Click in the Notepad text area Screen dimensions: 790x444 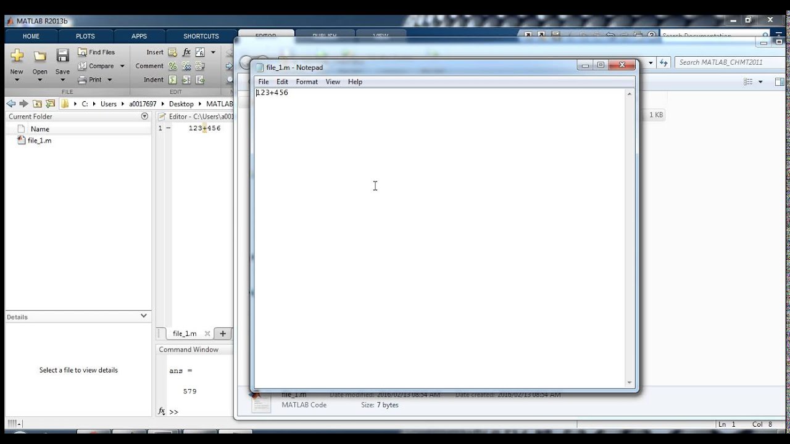pos(440,237)
